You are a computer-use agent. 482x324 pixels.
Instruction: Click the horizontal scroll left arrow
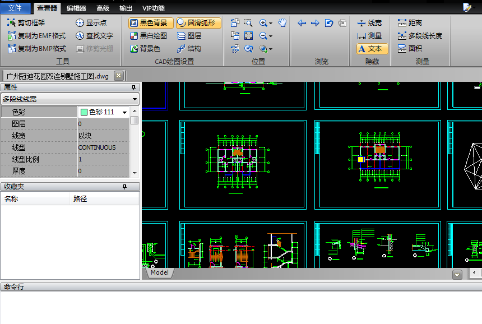475,272
